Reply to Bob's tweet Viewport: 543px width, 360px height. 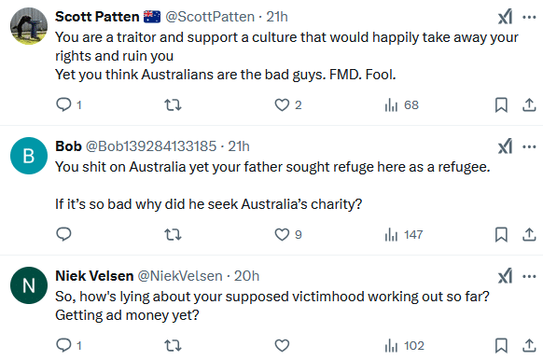pyautogui.click(x=63, y=234)
